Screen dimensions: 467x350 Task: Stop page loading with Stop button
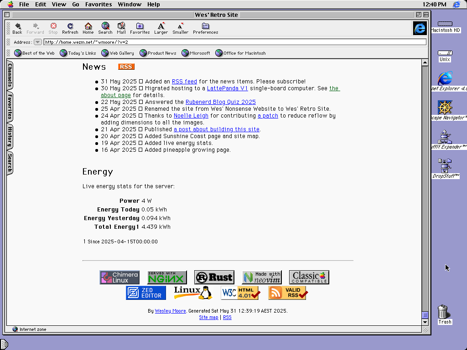(53, 29)
